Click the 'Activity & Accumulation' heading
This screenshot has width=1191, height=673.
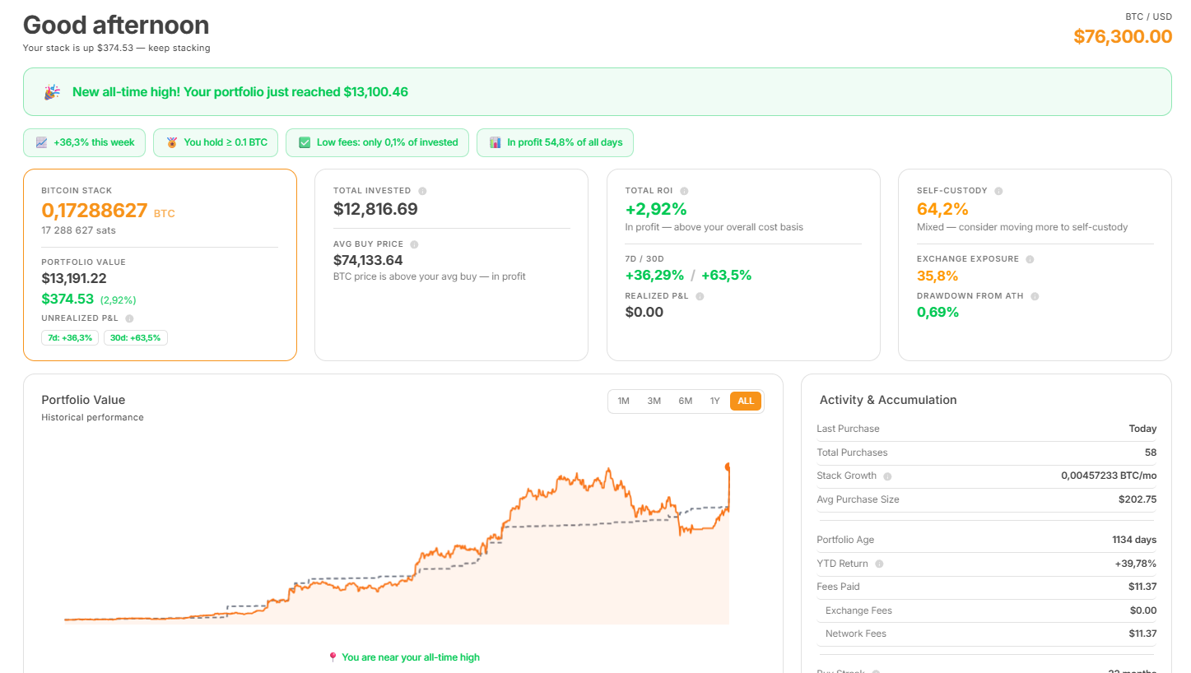(888, 400)
